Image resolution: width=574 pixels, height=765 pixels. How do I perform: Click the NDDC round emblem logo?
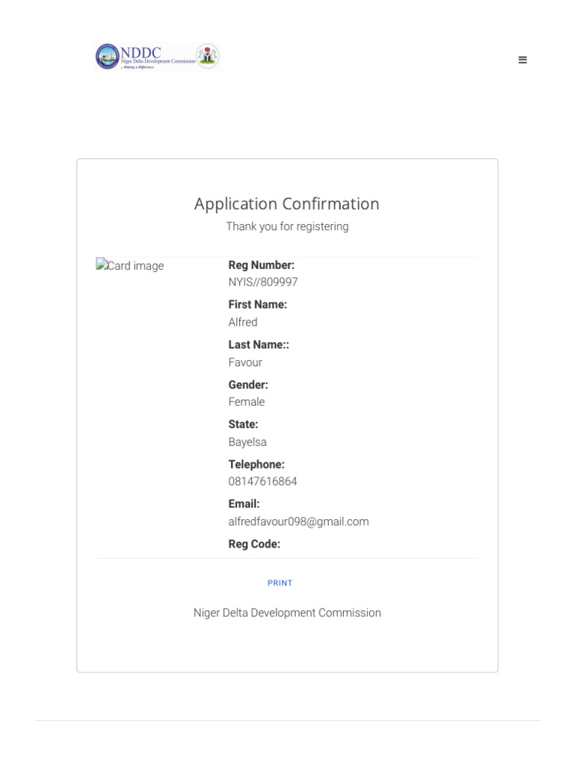coord(107,56)
